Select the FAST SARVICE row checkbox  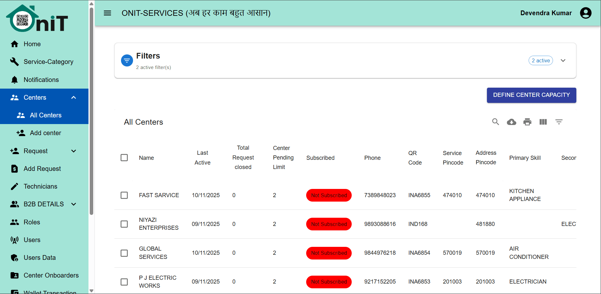tap(124, 195)
